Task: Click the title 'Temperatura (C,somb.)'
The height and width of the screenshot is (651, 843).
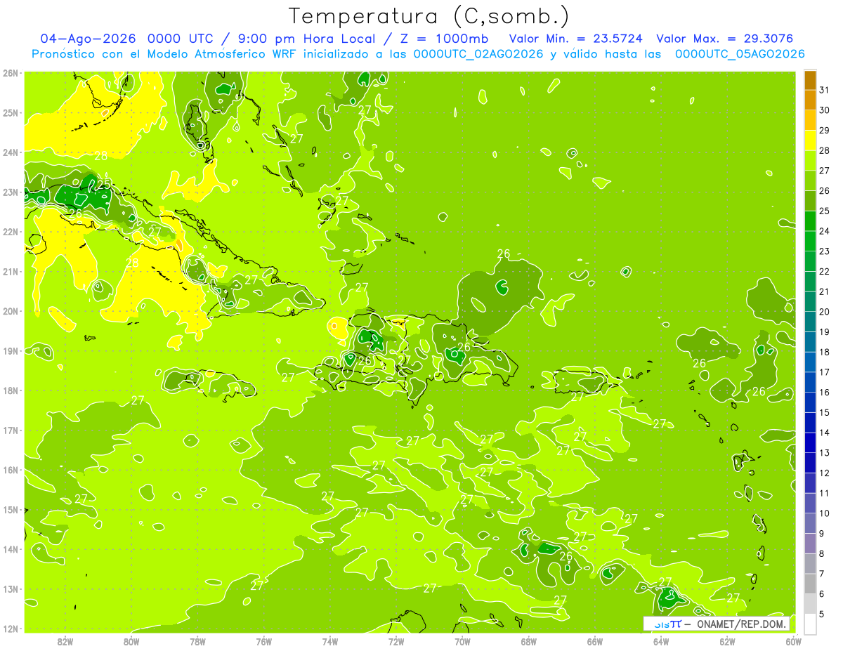Action: click(x=429, y=16)
